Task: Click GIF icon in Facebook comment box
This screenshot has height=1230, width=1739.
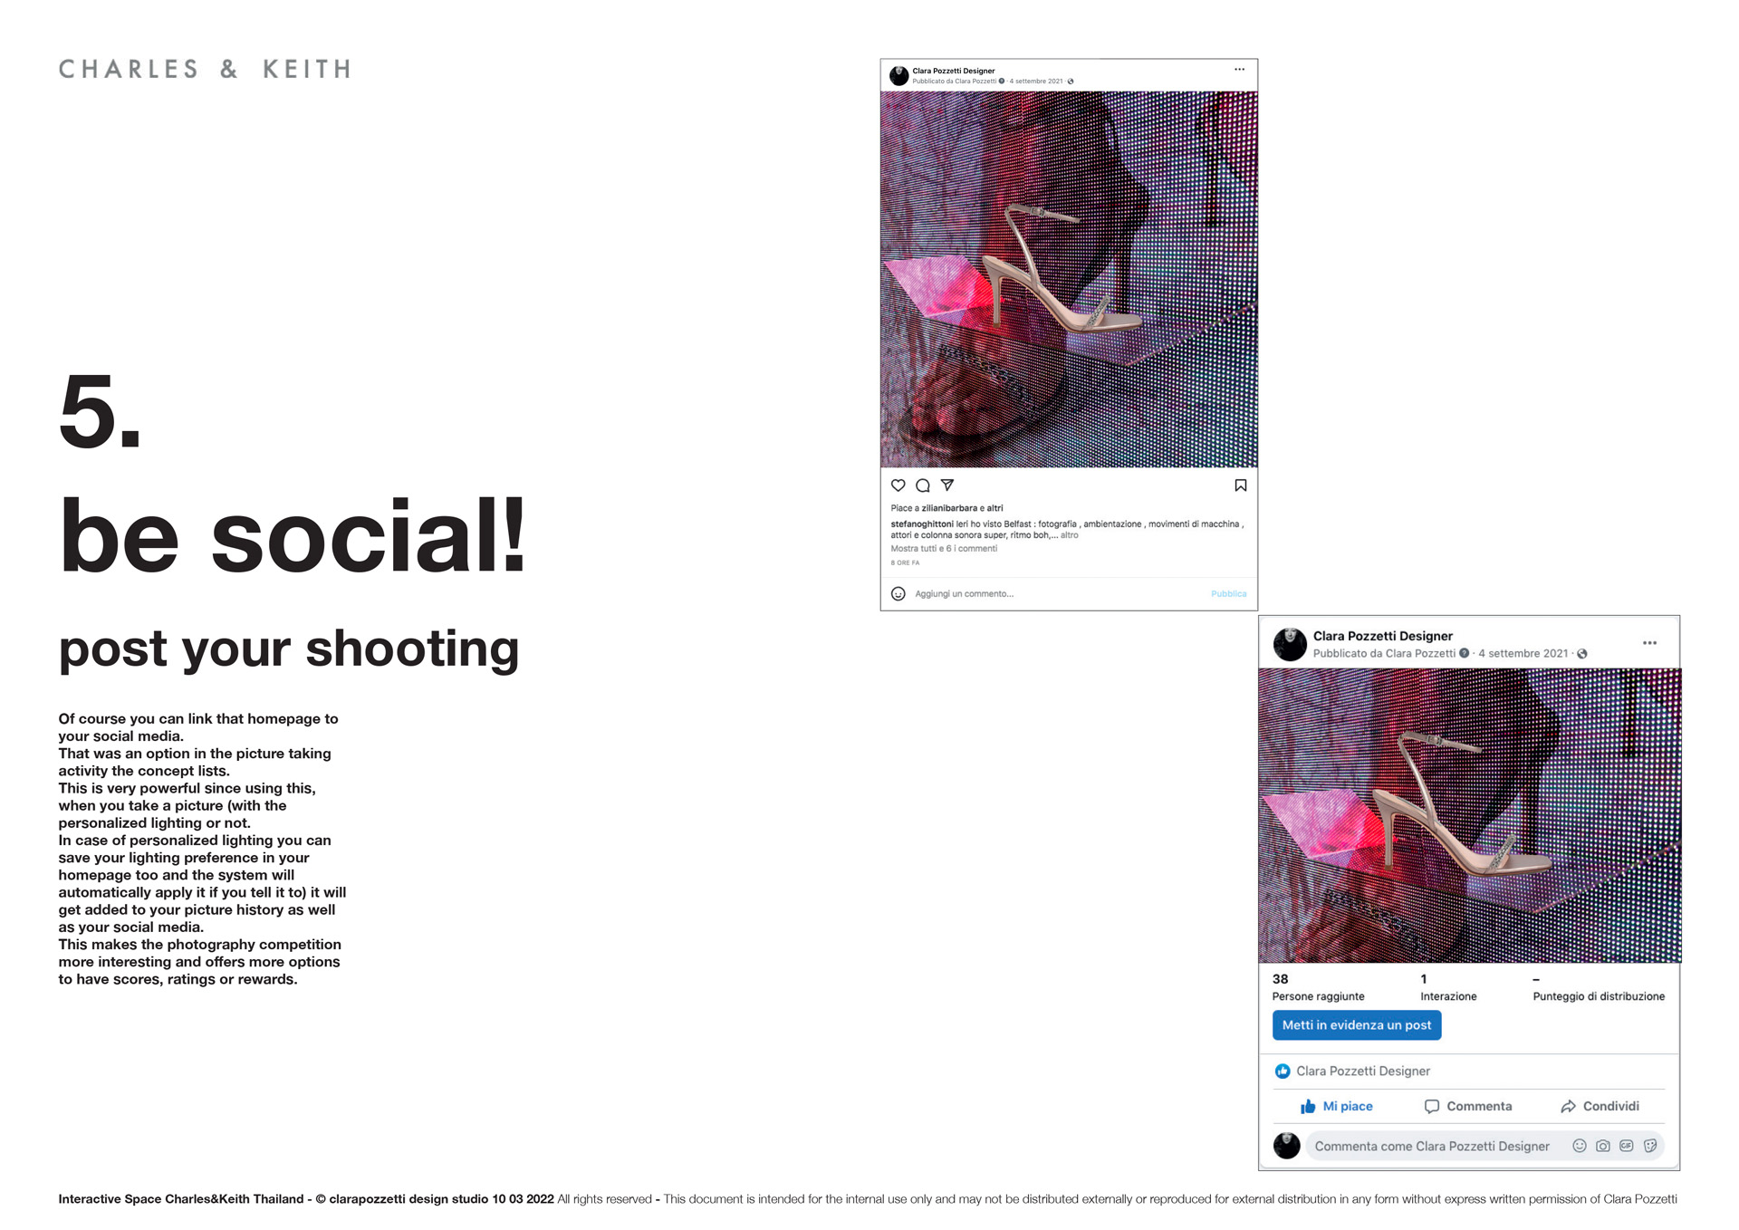Action: tap(1626, 1146)
